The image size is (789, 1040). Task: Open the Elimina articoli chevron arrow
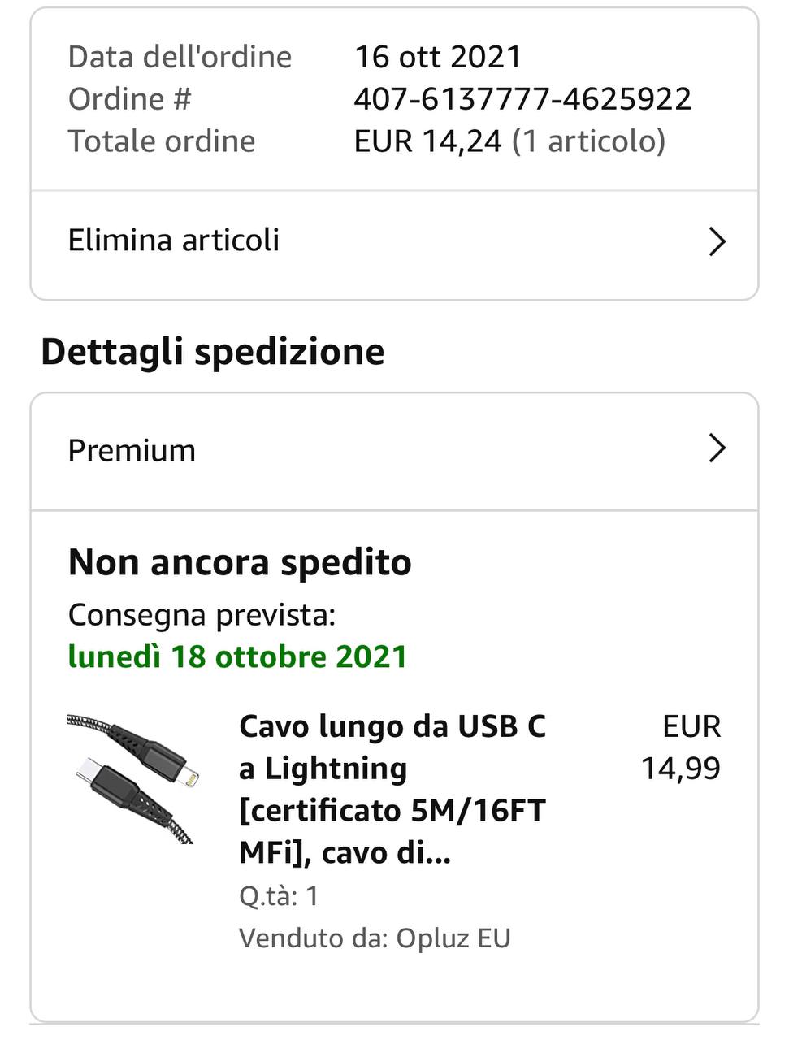tap(717, 241)
